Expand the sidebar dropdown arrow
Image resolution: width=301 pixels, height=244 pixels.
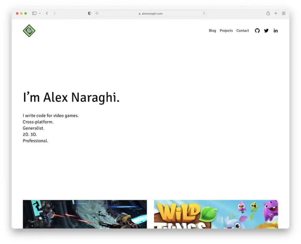pyautogui.click(x=40, y=13)
